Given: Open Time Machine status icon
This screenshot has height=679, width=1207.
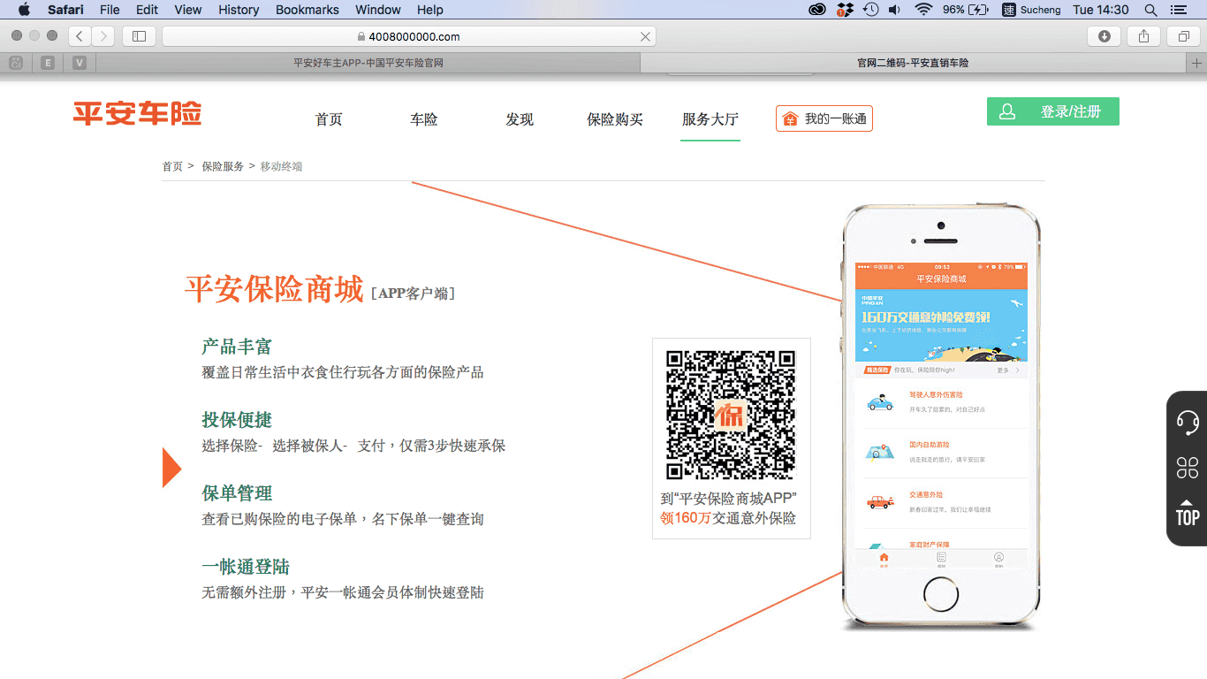Looking at the screenshot, I should click(870, 10).
